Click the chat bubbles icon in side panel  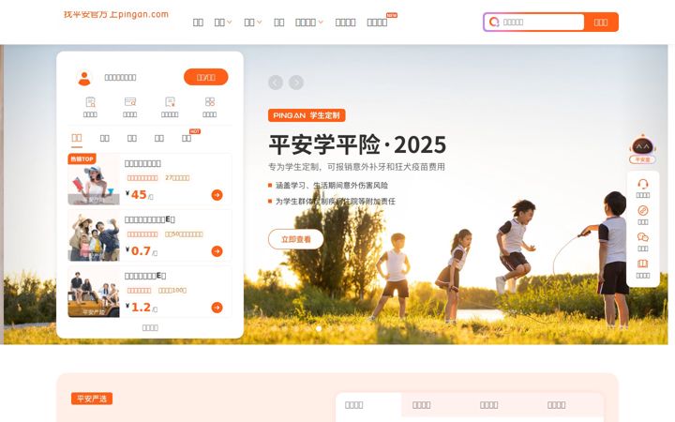tap(643, 237)
